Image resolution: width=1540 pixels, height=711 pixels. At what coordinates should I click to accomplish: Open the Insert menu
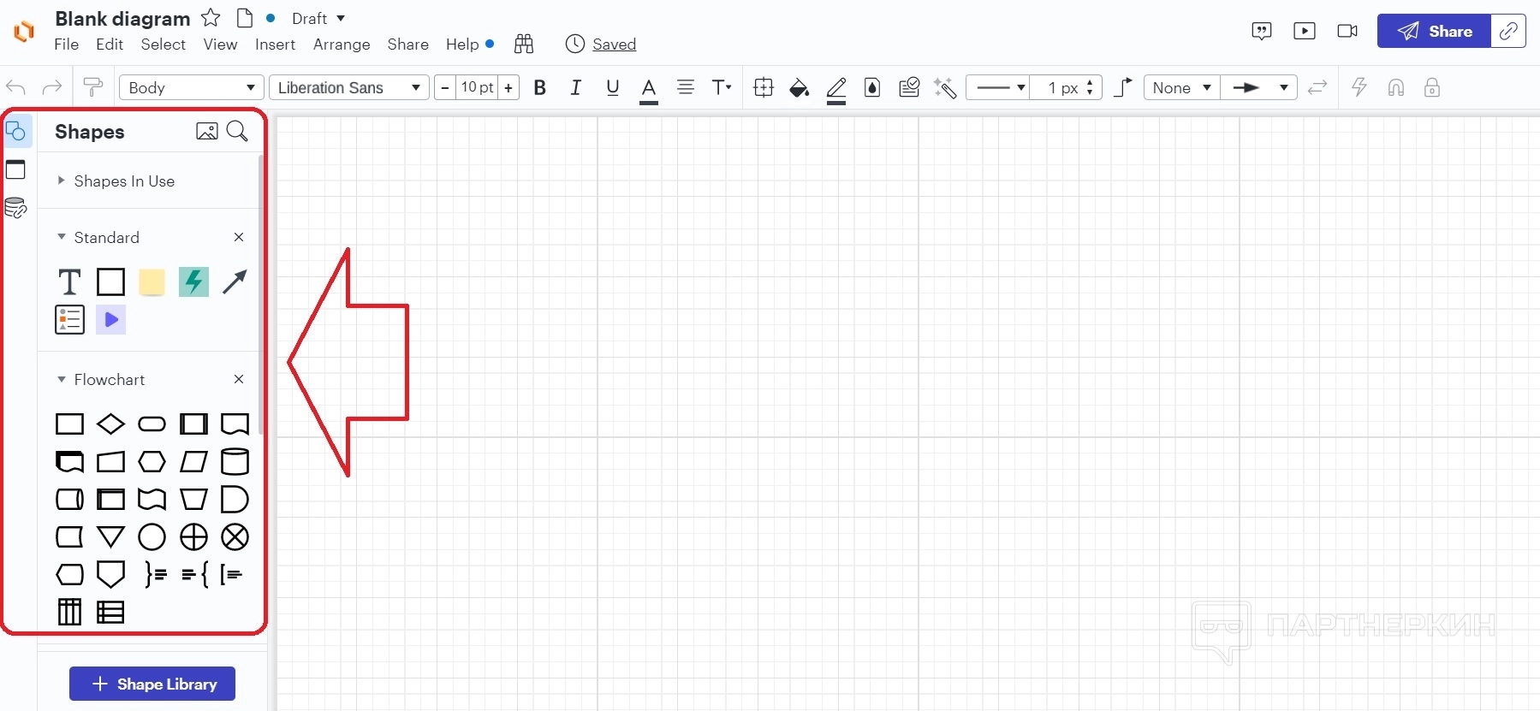click(x=275, y=44)
